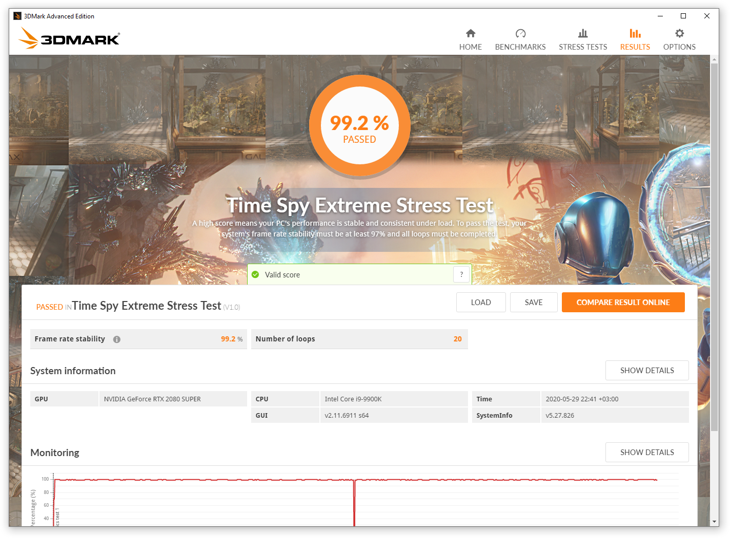Select the Stress Tests bar chart icon
730x538 pixels.
click(583, 34)
